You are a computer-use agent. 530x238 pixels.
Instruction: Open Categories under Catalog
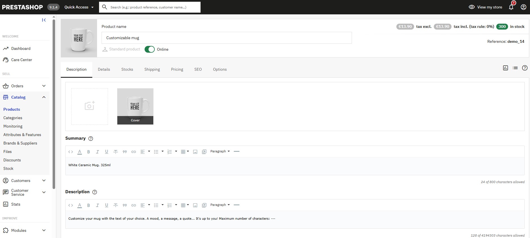coord(13,118)
